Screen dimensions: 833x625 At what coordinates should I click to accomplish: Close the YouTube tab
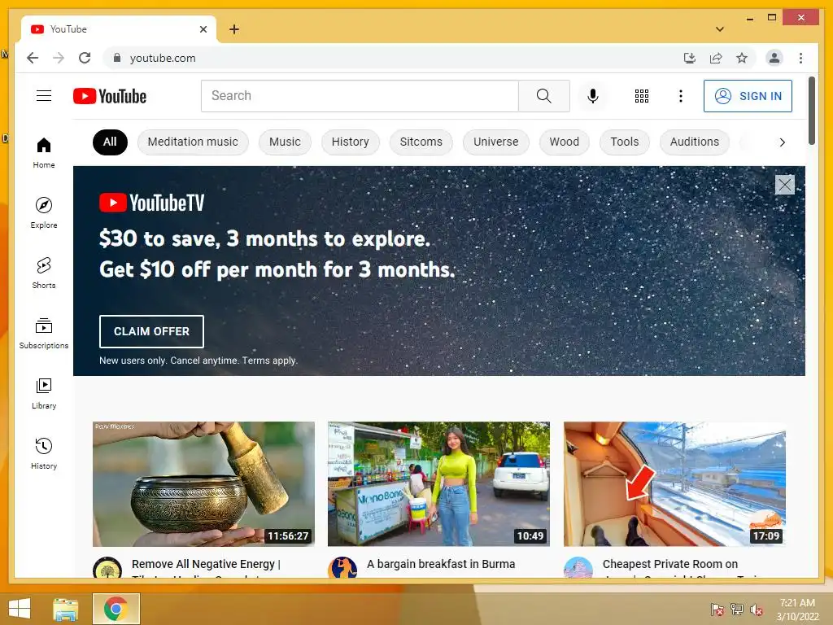(203, 29)
